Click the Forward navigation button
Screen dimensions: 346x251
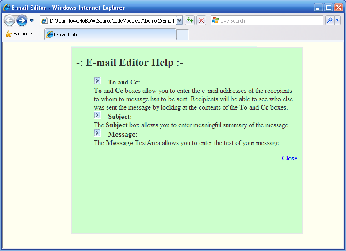click(x=22, y=20)
